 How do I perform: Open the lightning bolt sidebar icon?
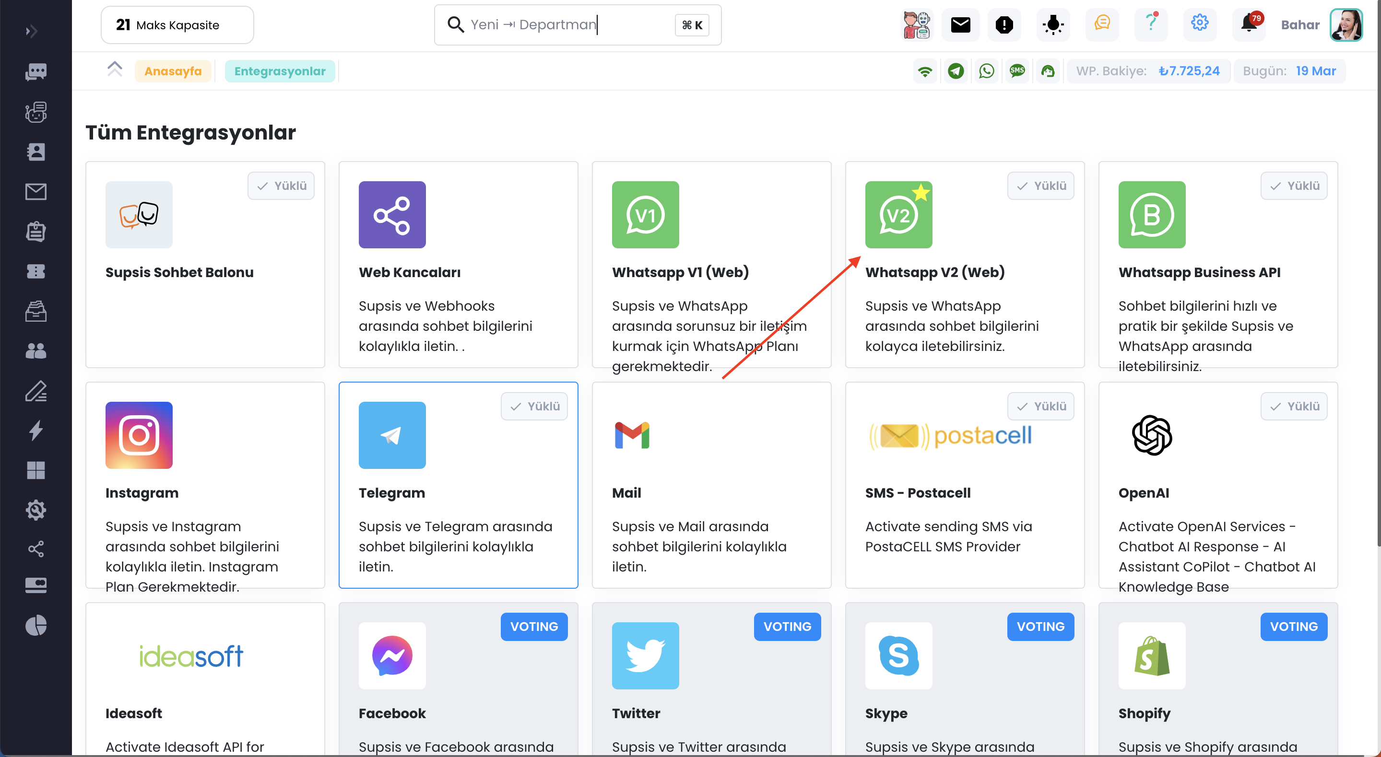36,430
